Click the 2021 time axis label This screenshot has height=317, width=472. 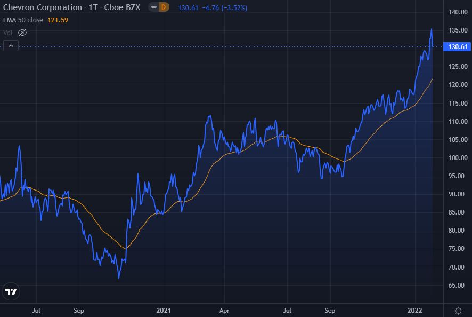[164, 311]
